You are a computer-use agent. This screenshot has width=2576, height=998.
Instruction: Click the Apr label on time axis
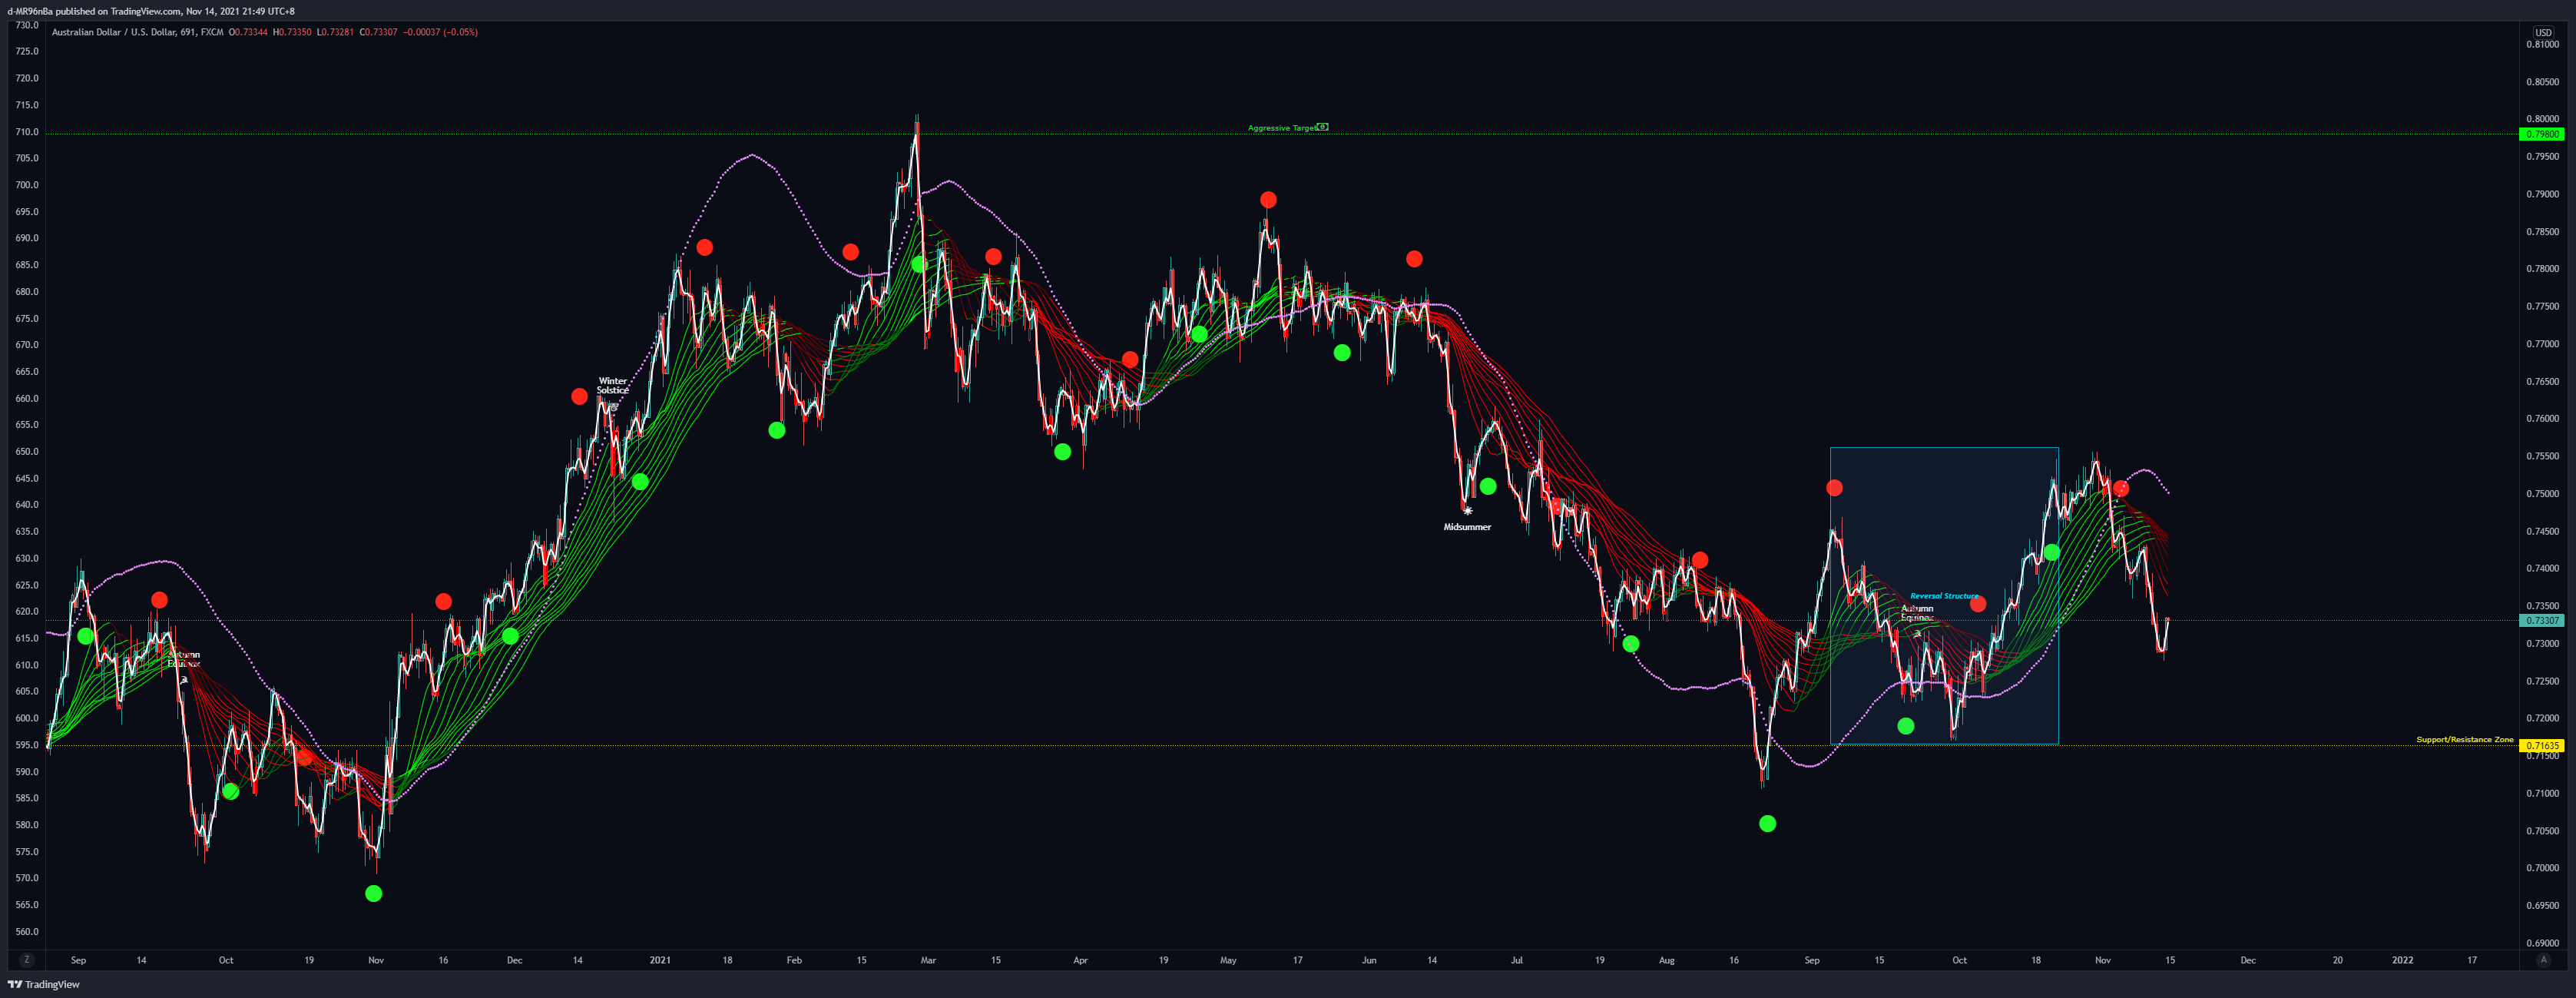1080,960
